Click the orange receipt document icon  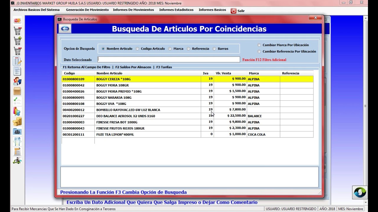(17, 151)
